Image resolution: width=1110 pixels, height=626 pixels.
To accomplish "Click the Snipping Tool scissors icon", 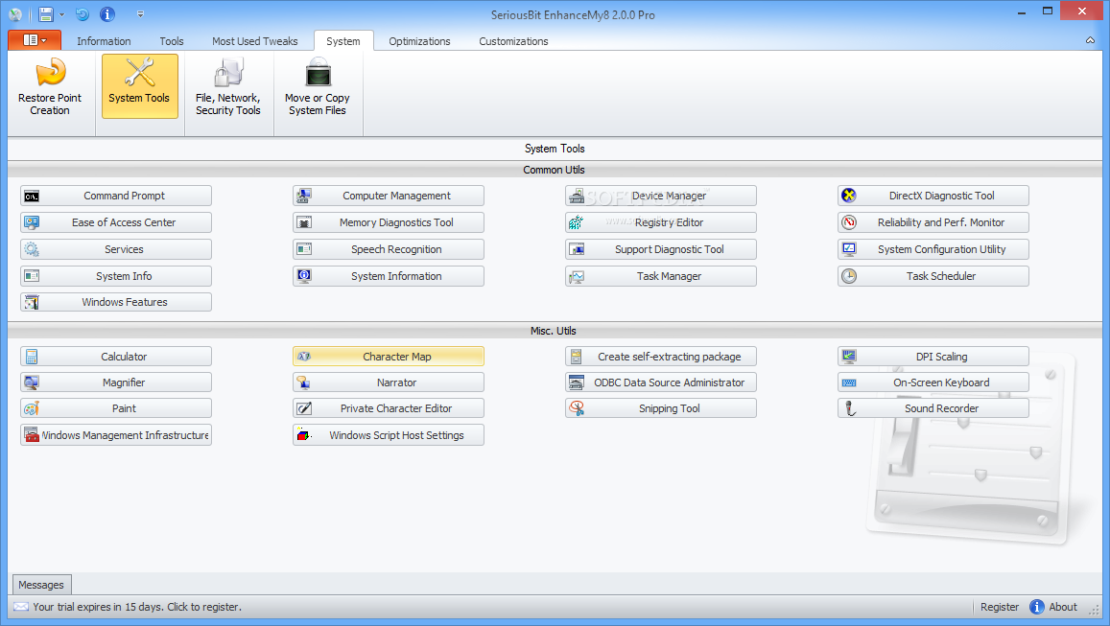I will (577, 408).
